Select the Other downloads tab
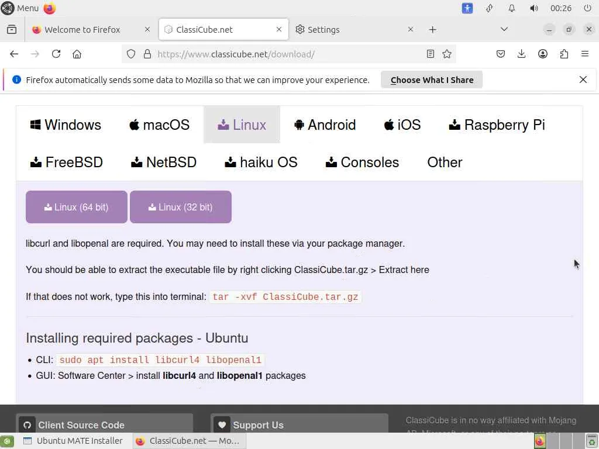This screenshot has width=599, height=449. 445,163
